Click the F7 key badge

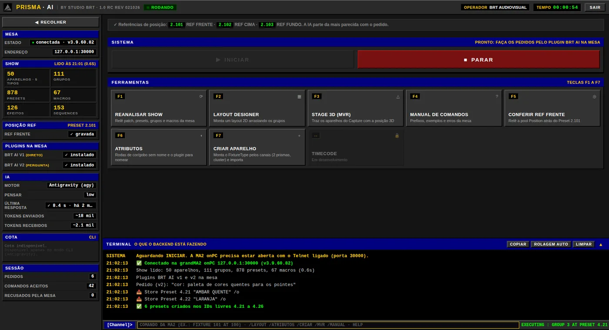[x=218, y=136]
